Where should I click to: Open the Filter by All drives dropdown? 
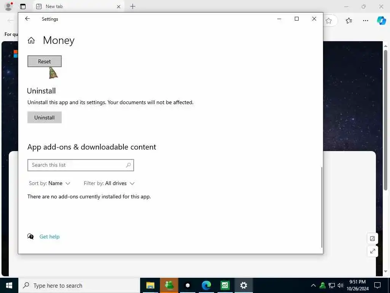click(x=109, y=184)
